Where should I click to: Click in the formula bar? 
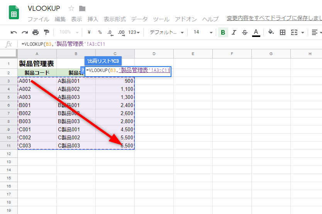170,44
